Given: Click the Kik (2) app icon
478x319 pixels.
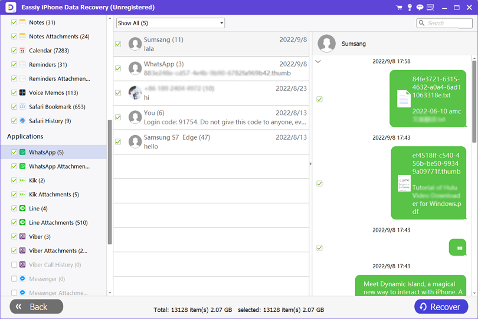Looking at the screenshot, I should [x=22, y=180].
